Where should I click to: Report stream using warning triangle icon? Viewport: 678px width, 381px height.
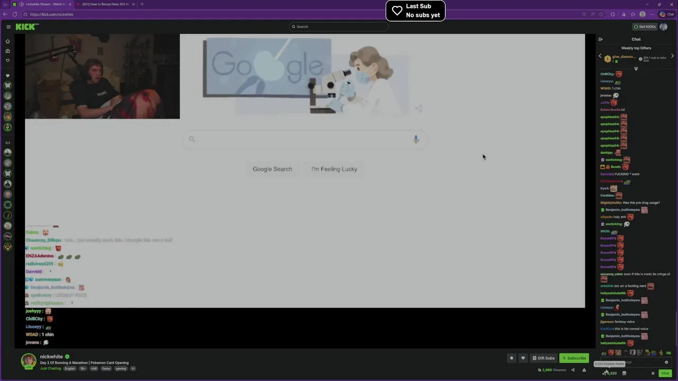coord(584,370)
